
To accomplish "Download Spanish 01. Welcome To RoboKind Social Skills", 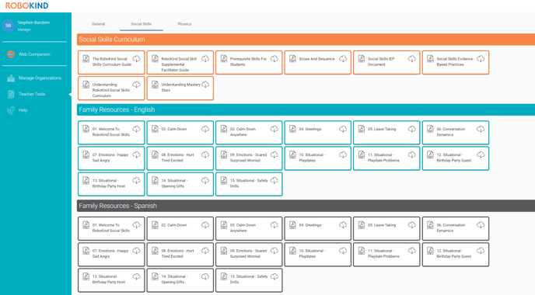I will click(137, 225).
